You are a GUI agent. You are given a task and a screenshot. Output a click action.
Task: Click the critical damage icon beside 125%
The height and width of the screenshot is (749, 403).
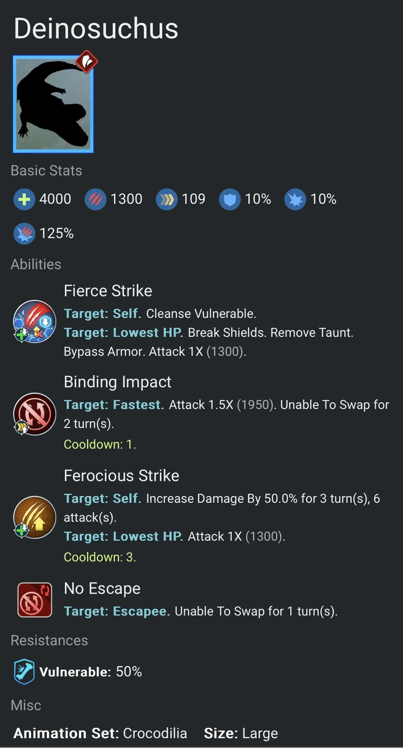(x=23, y=234)
